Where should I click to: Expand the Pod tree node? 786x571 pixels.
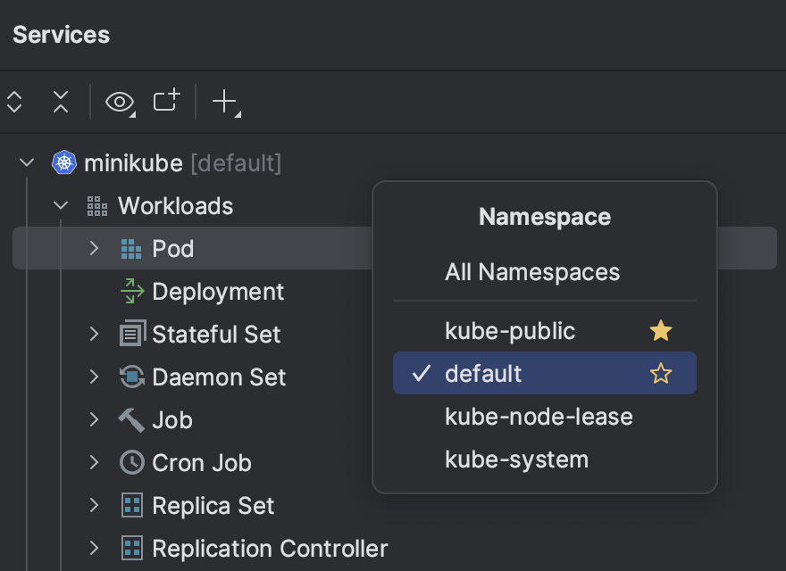95,249
